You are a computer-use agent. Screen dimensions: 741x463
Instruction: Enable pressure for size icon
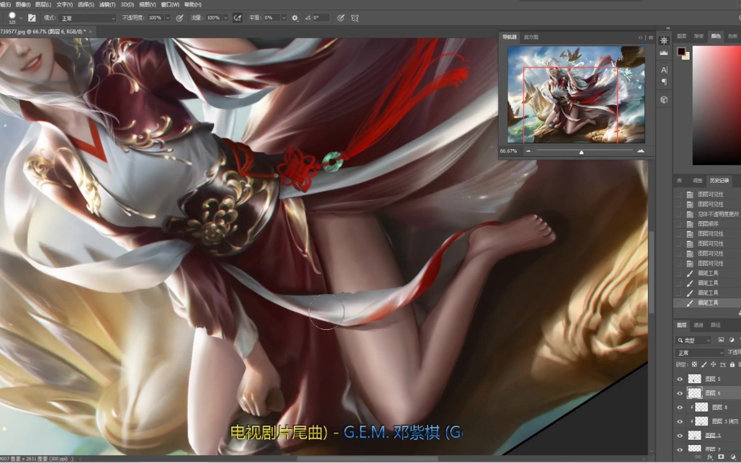(x=341, y=18)
